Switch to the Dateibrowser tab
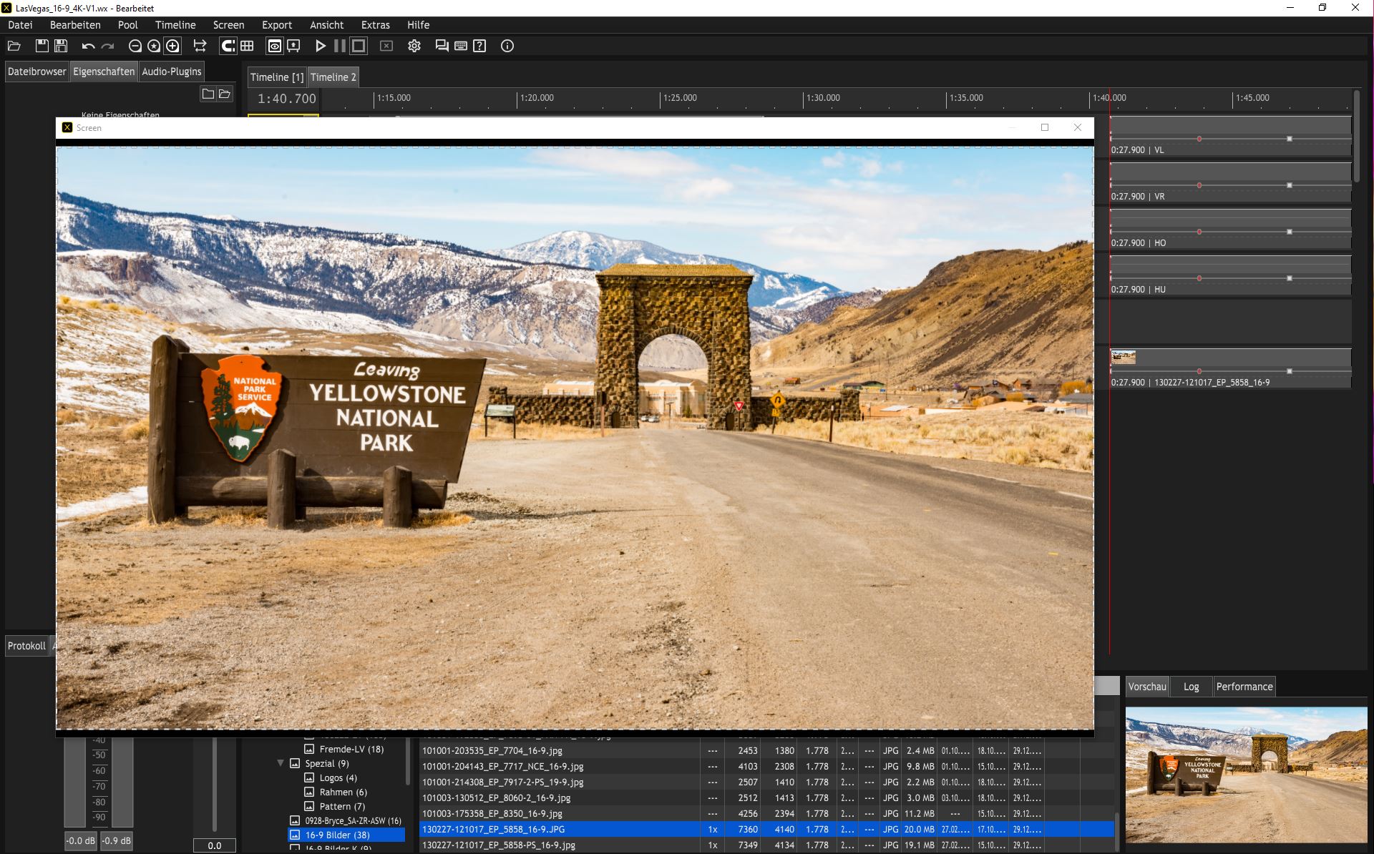Screen dimensions: 1374x854 [37, 72]
